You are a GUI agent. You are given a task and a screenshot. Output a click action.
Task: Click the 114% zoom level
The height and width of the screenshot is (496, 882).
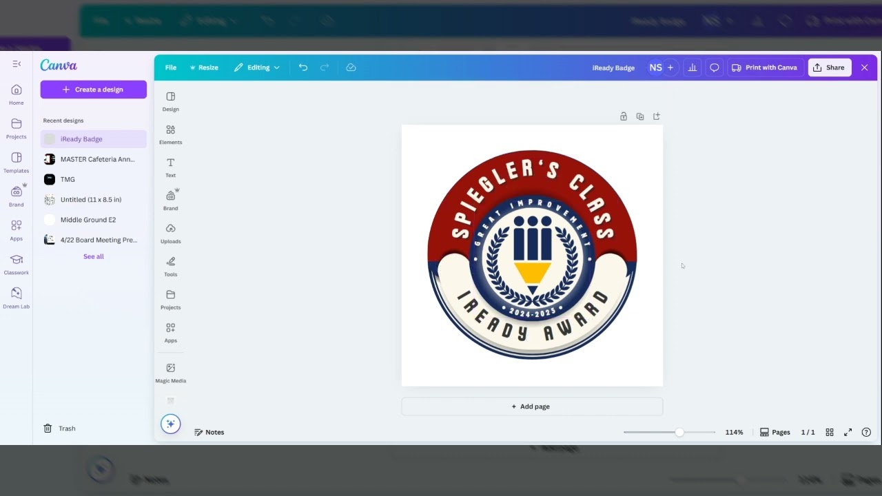[734, 432]
